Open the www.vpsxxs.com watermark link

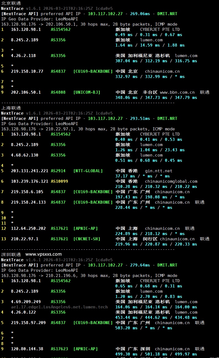44,254
